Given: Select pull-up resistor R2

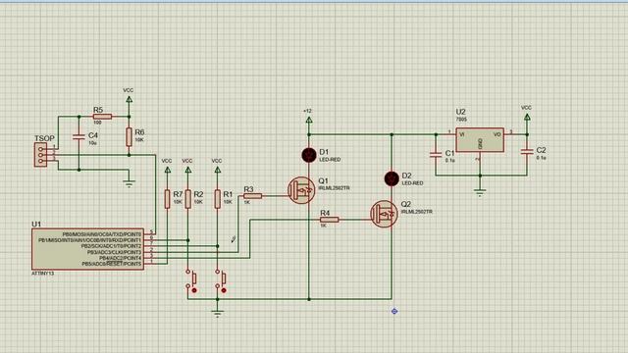Looking at the screenshot, I should click(187, 199).
